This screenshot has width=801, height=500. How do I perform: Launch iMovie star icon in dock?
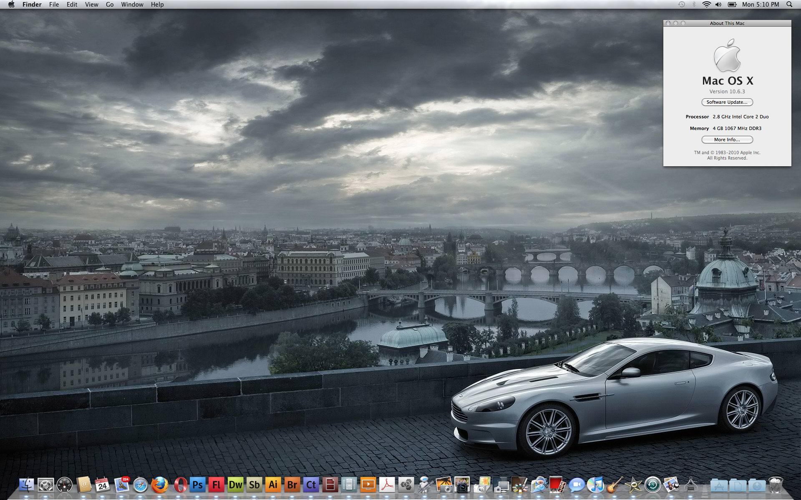[633, 485]
